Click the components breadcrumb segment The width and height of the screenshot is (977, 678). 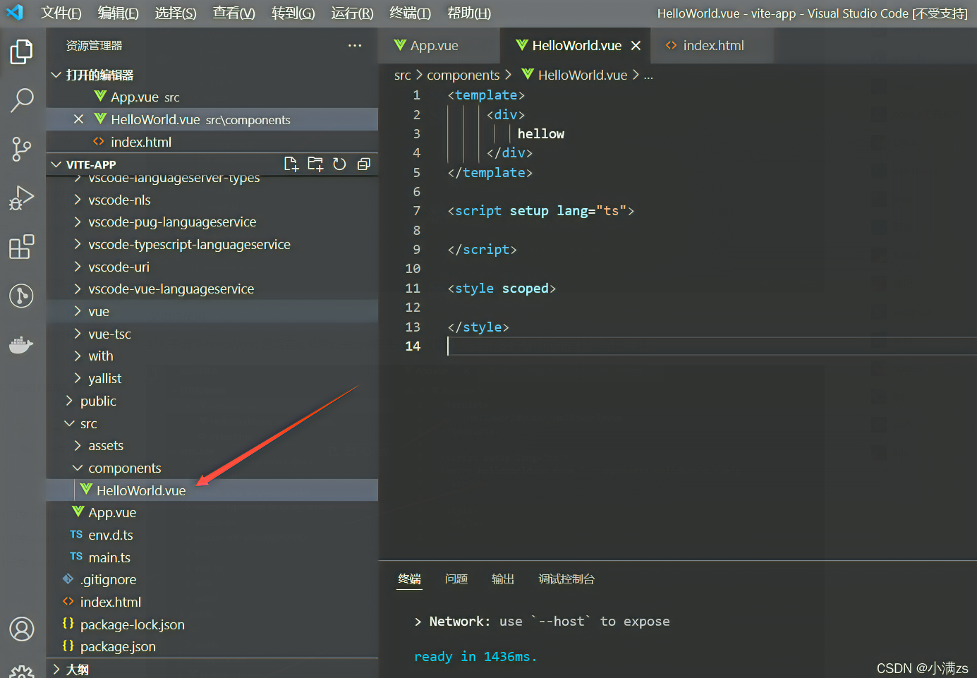(463, 75)
